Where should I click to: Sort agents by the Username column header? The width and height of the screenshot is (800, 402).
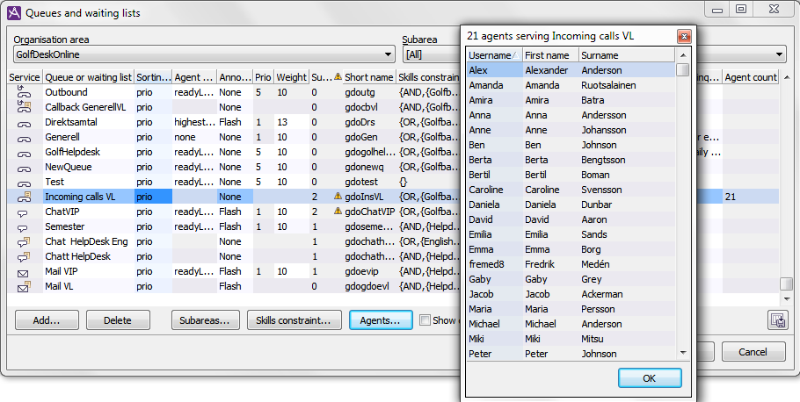[492, 55]
